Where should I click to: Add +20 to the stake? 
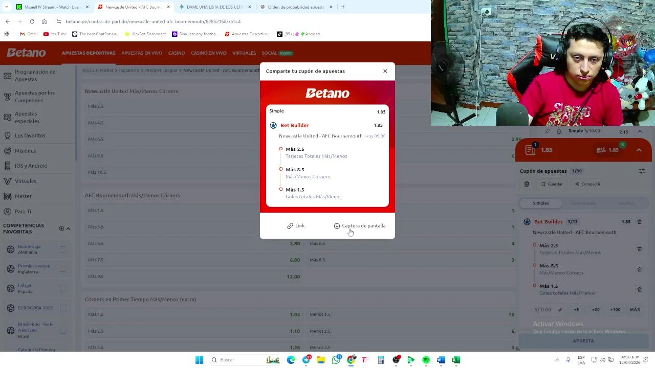[x=596, y=310]
